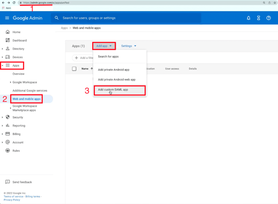Click the Account at-sign icon

pyautogui.click(x=7, y=142)
